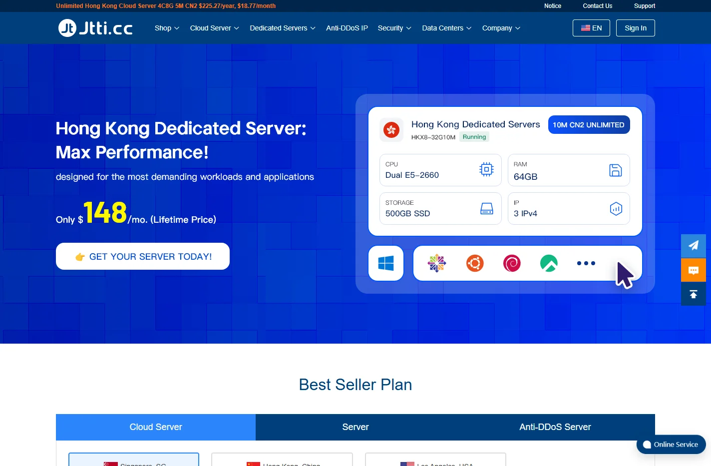The height and width of the screenshot is (466, 711).
Task: Click the back-to-top arrow side icon
Action: [694, 294]
